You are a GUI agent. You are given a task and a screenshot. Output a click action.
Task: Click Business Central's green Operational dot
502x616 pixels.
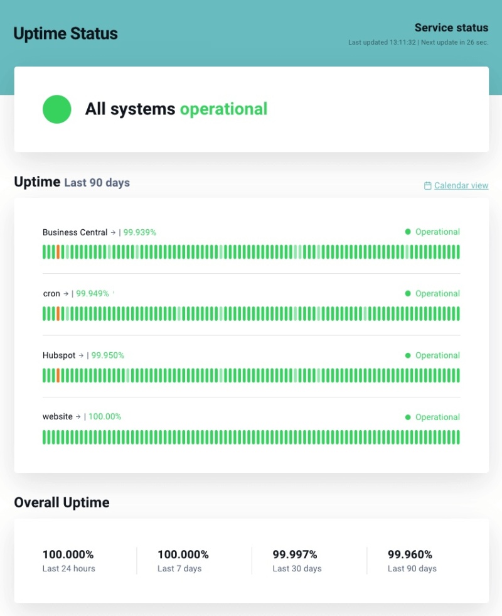[x=408, y=232]
